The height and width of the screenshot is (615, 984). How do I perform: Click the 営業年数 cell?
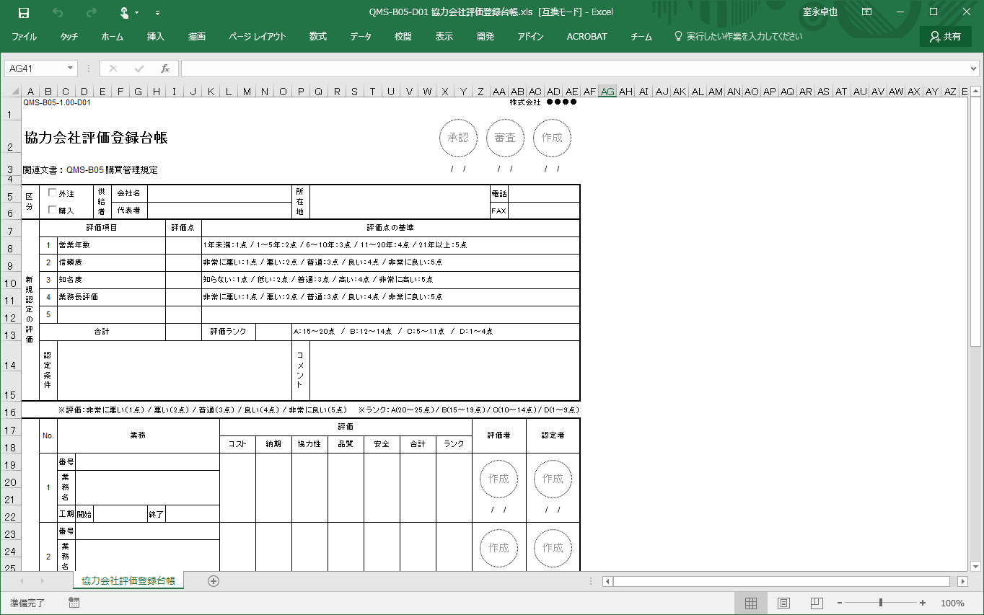point(111,245)
